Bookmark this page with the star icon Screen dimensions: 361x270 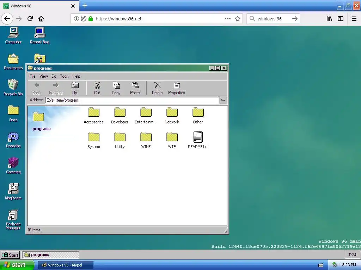(x=238, y=19)
